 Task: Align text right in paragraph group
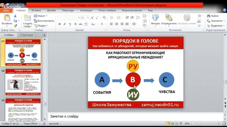[122, 24]
